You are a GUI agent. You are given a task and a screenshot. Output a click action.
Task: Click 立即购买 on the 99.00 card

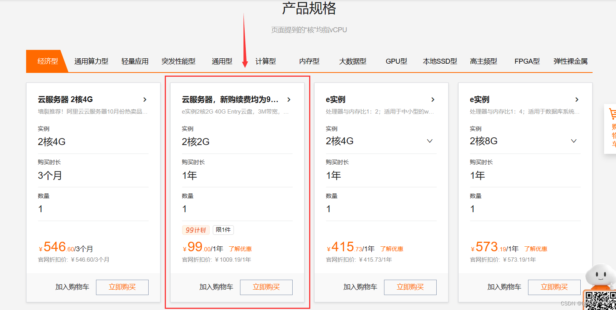click(266, 287)
